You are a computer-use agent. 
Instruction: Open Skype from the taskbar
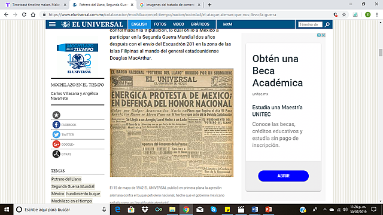coord(214,210)
